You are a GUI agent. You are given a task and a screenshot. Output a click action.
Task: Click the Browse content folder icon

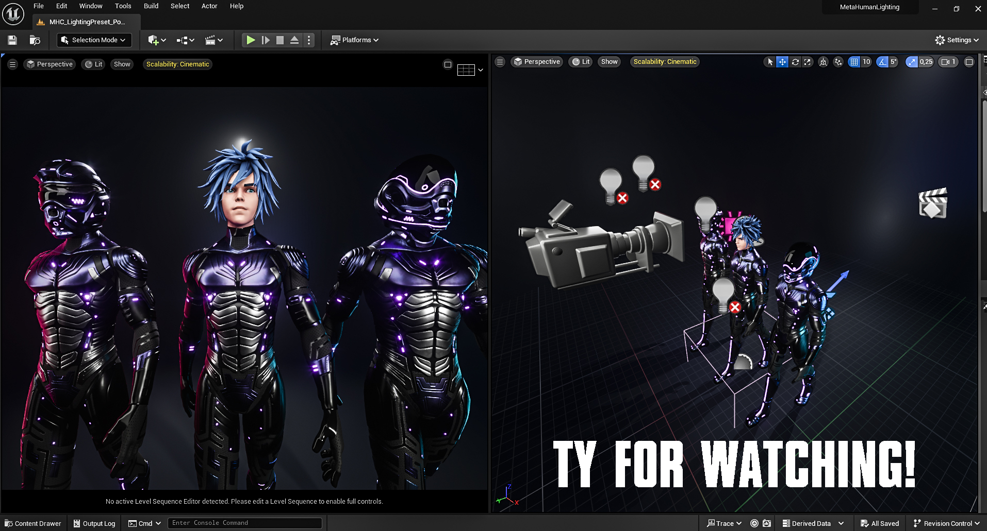click(35, 40)
